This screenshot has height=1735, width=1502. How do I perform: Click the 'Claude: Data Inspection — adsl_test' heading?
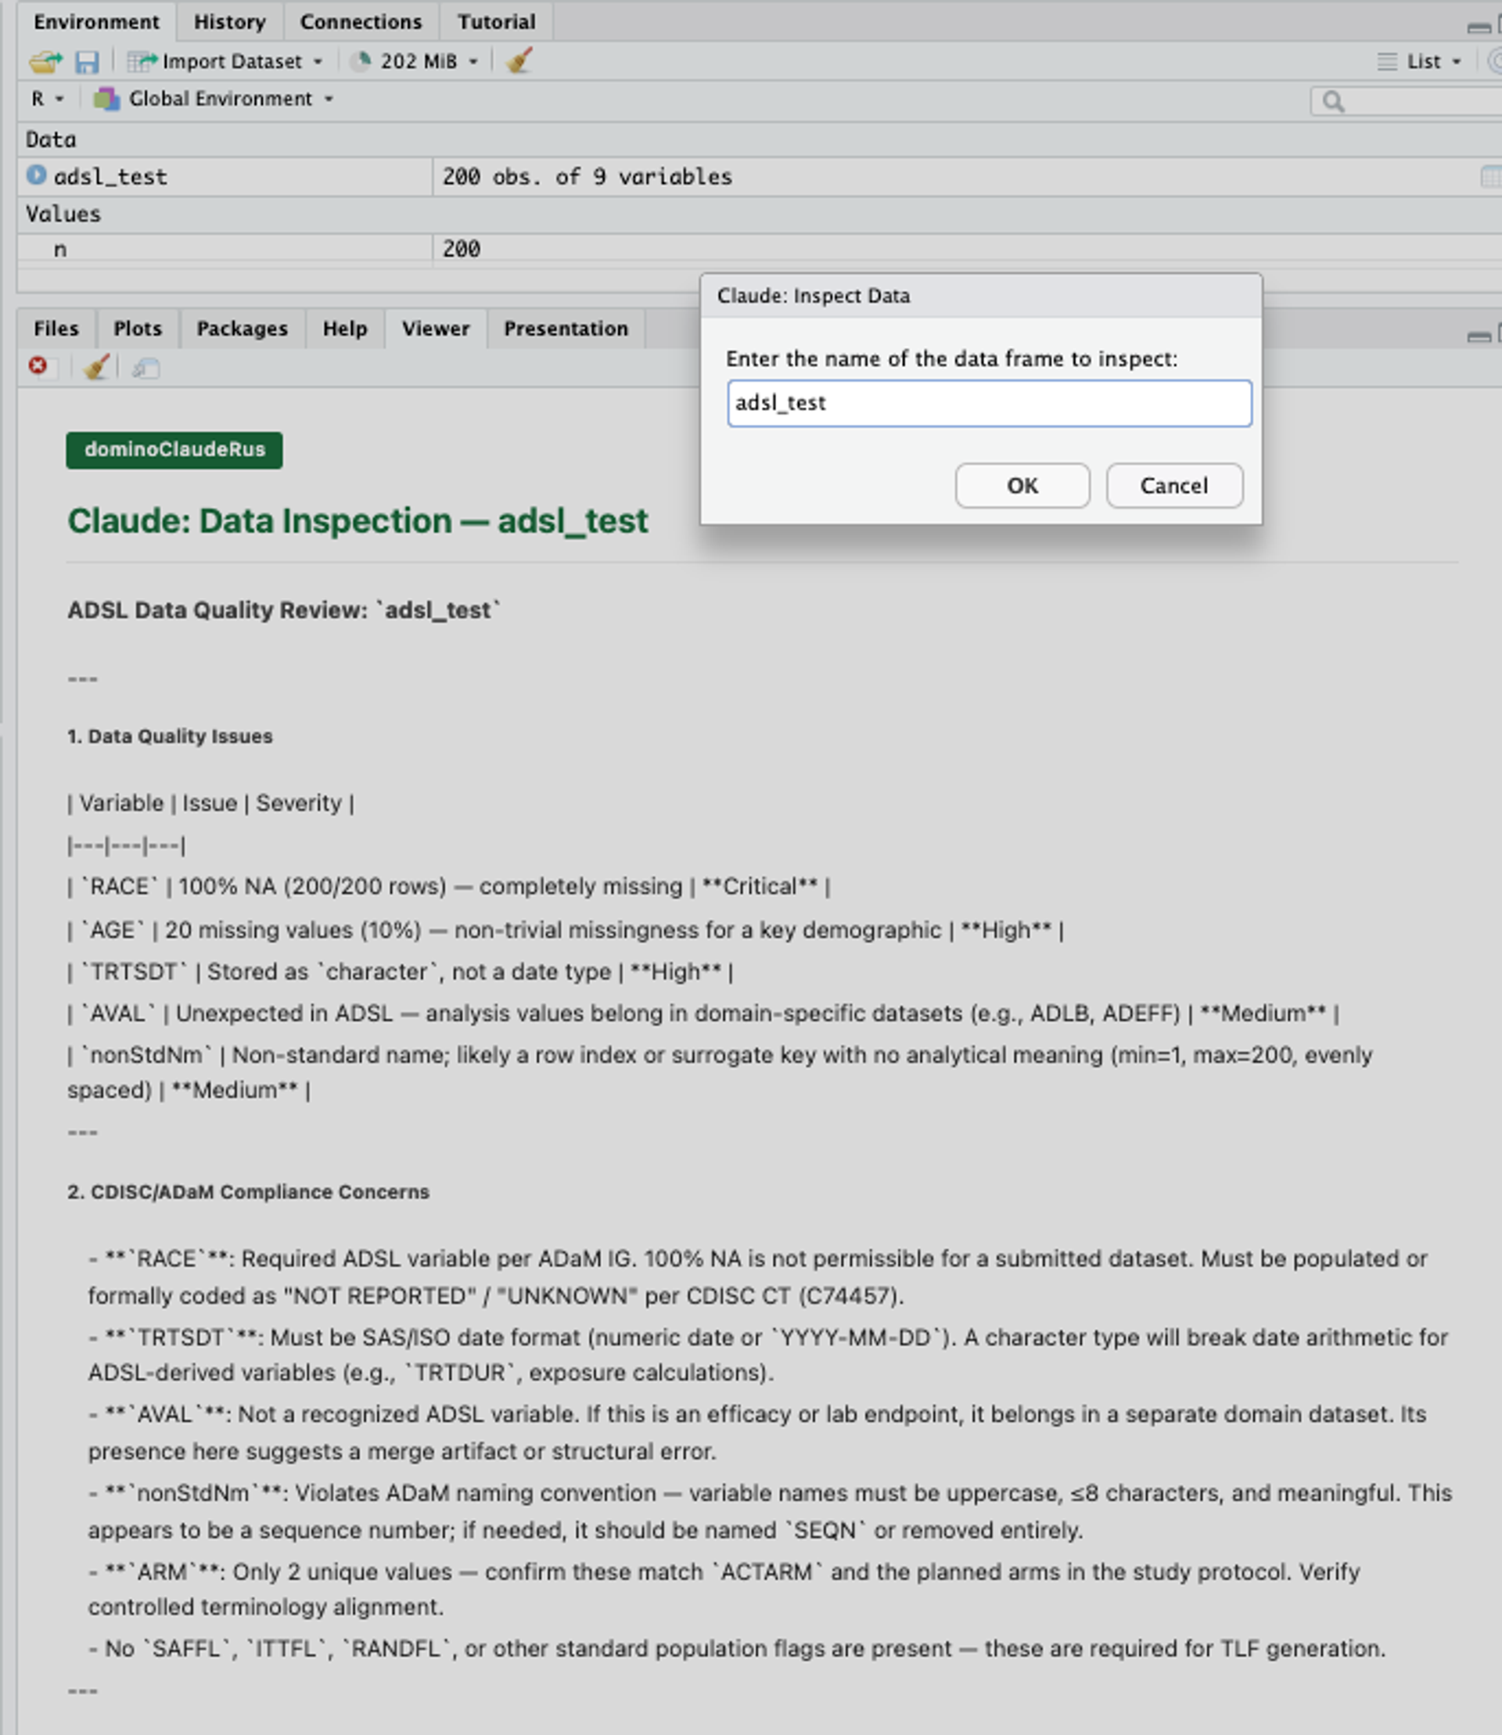coord(357,520)
